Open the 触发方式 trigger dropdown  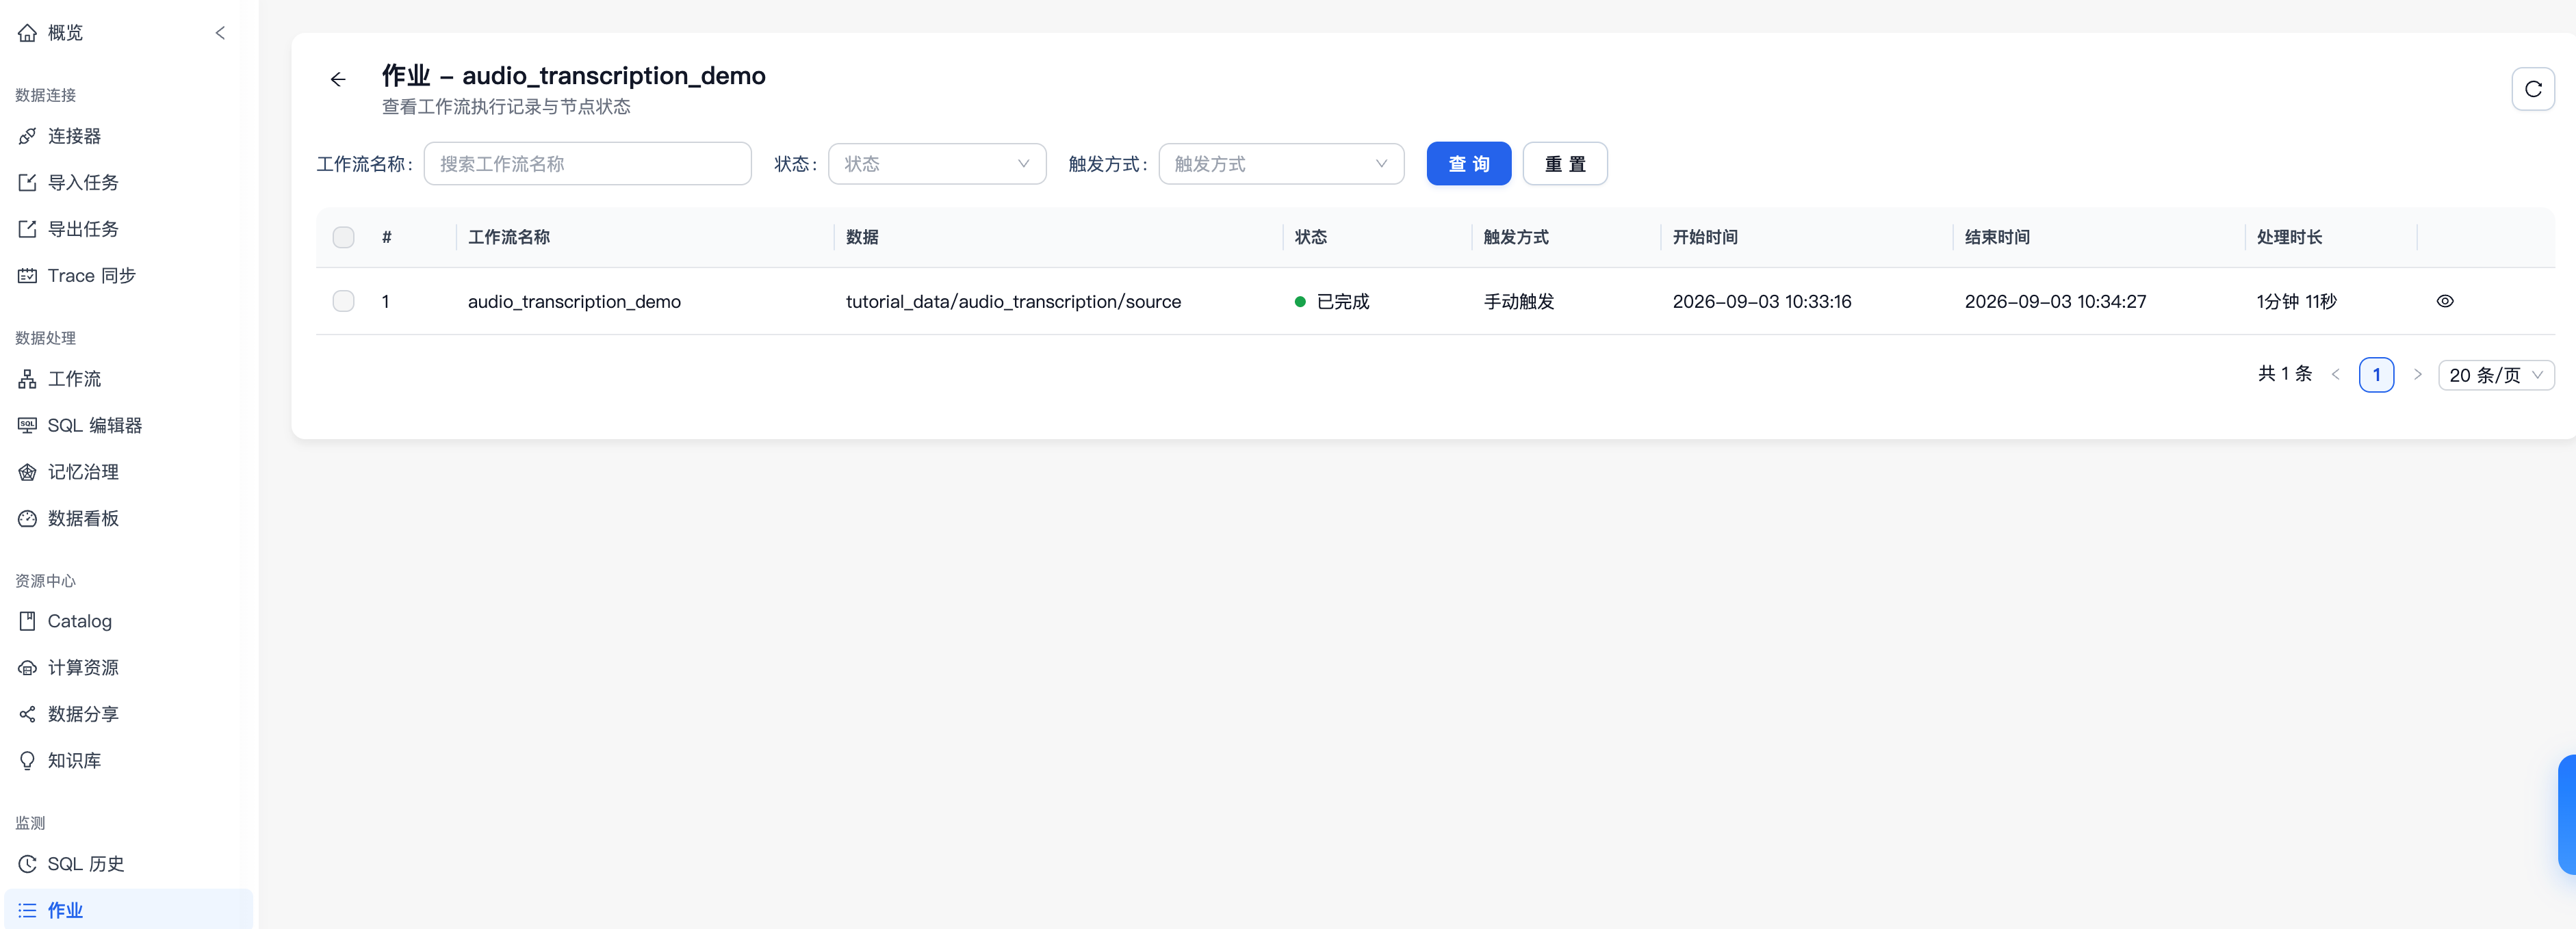pos(1281,164)
